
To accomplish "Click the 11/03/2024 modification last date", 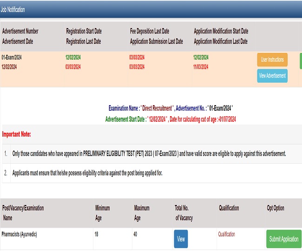I will coord(201,67).
